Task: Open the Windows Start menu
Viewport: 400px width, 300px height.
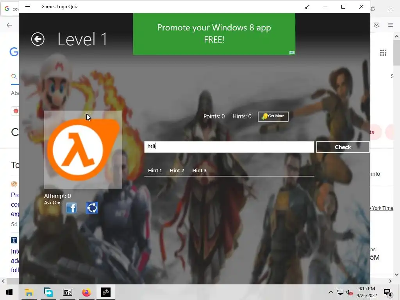Action: click(9, 292)
